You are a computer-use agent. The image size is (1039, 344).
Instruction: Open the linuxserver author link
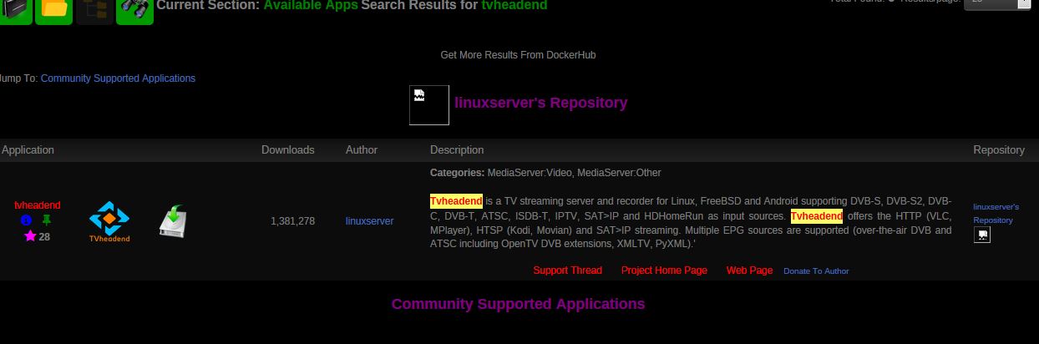pos(369,221)
